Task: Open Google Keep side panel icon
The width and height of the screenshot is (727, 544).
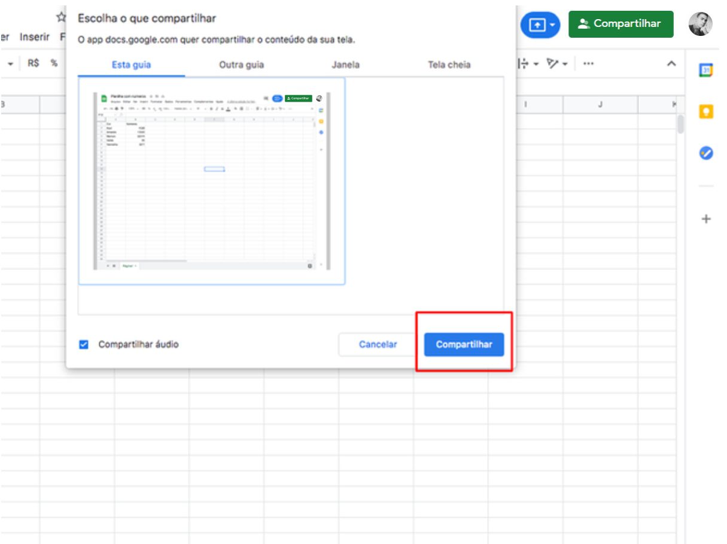Action: pyautogui.click(x=706, y=111)
